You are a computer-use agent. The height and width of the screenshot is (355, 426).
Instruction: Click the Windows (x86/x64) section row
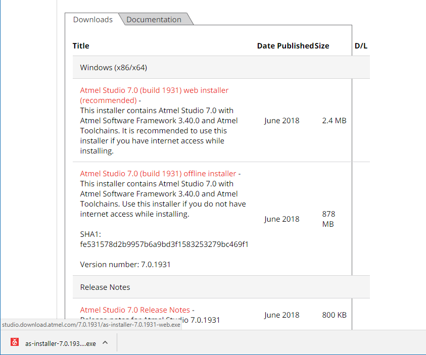(x=221, y=67)
